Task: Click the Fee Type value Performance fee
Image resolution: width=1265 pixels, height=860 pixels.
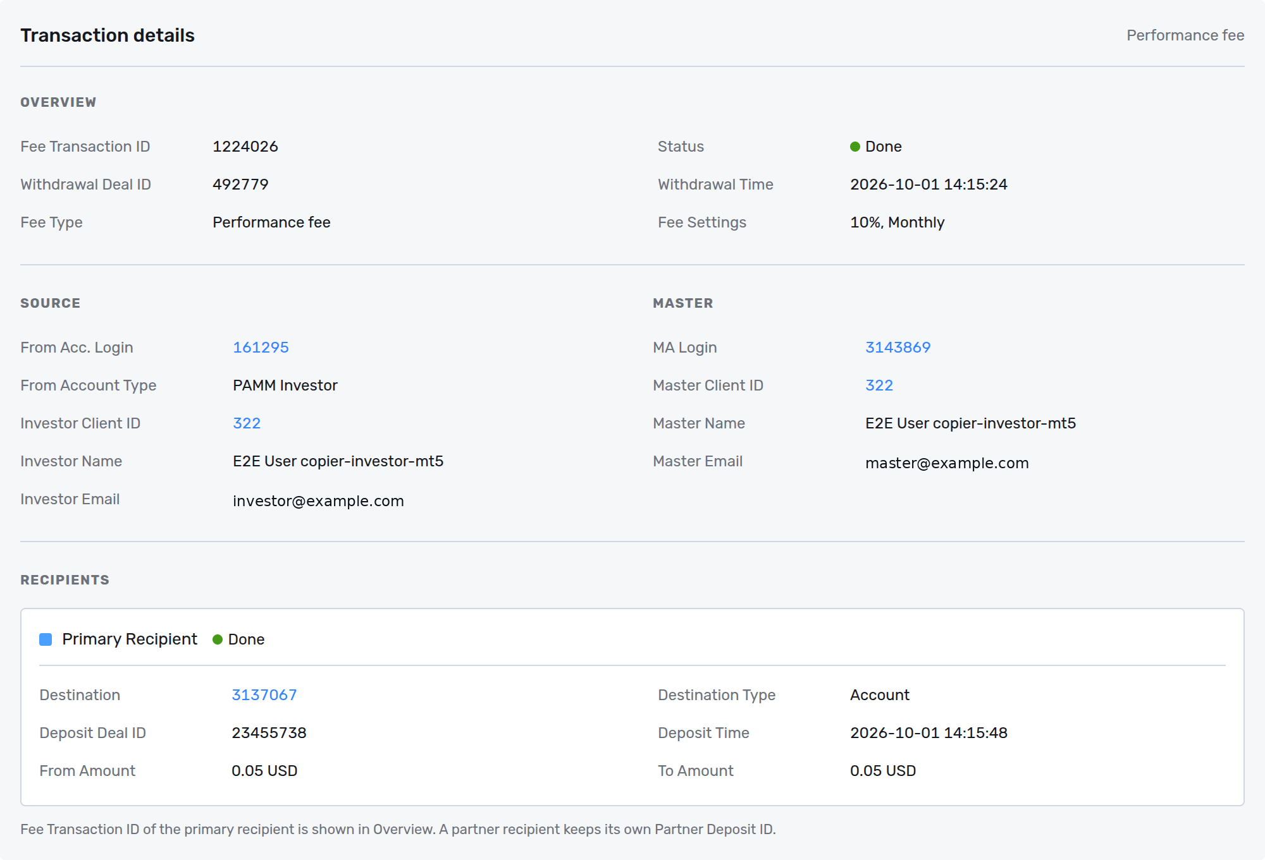Action: [271, 222]
